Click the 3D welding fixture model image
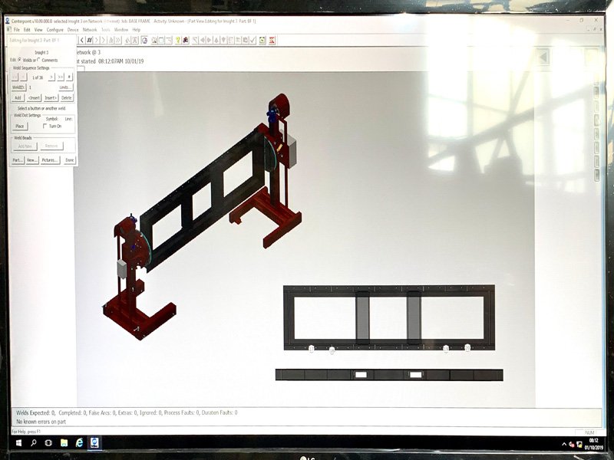Screen dimensions: 614x460 tap(203, 217)
